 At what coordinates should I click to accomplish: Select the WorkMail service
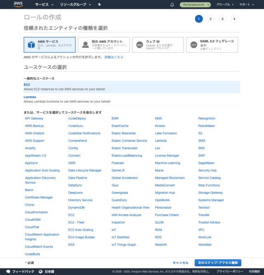[205, 245]
